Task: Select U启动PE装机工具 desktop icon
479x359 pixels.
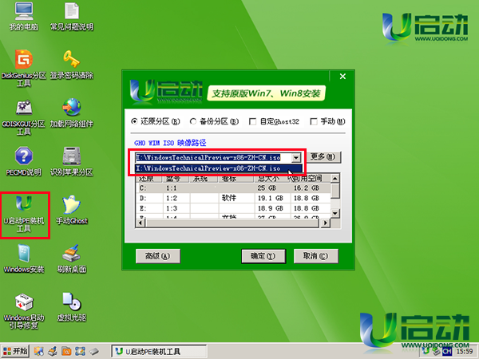Action: coord(24,214)
